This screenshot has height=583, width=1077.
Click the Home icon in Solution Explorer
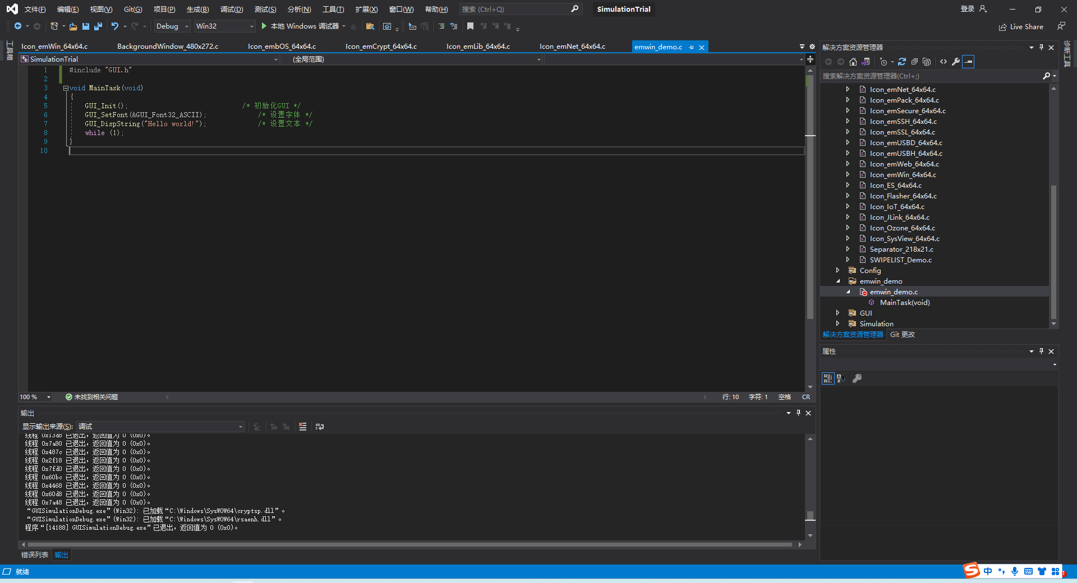853,62
